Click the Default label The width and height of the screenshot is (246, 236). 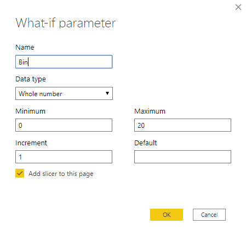(146, 143)
